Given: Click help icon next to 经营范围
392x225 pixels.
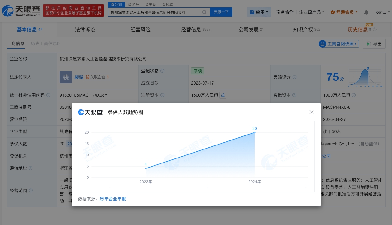Looking at the screenshot, I should (x=31, y=190).
